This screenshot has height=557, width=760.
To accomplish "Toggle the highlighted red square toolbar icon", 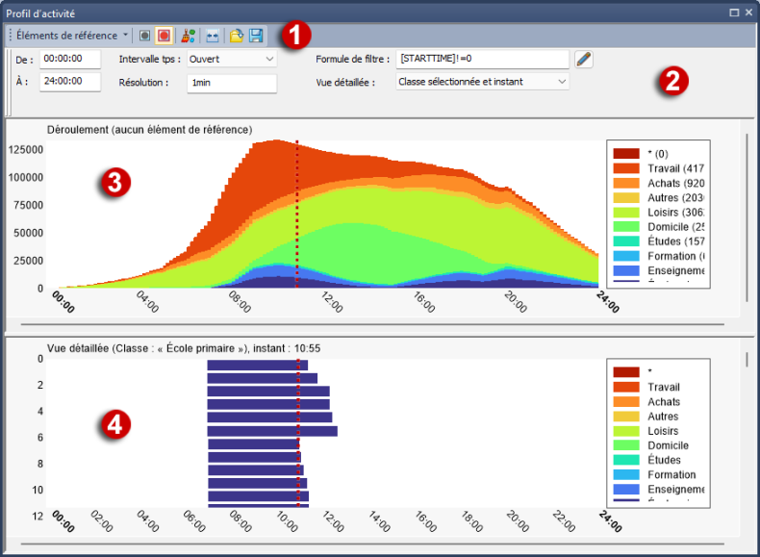I will click(x=163, y=36).
